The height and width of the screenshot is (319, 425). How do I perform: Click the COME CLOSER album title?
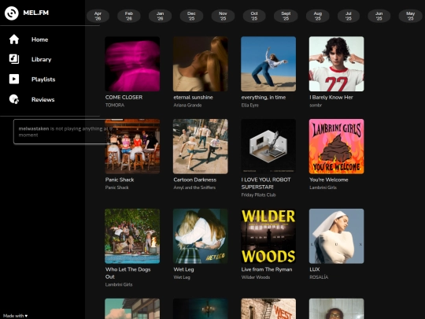[124, 98]
